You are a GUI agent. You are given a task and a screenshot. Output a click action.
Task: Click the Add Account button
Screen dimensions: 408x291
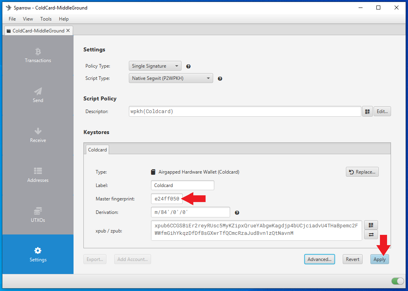coord(132,259)
